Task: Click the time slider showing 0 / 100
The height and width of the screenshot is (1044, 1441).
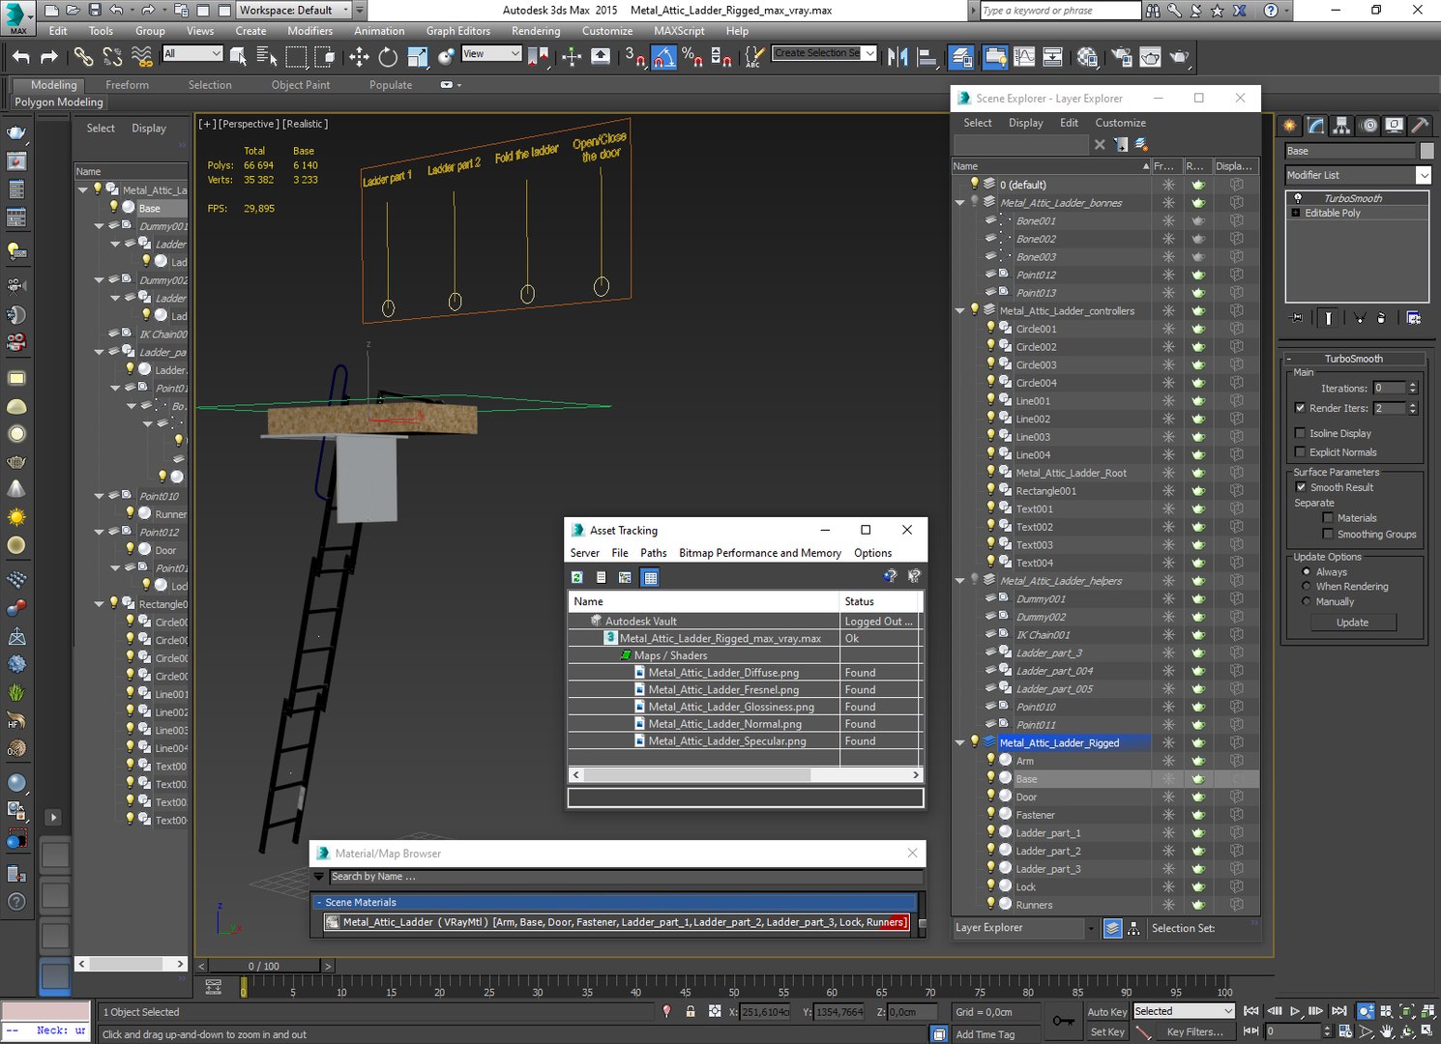Action: coord(264,966)
